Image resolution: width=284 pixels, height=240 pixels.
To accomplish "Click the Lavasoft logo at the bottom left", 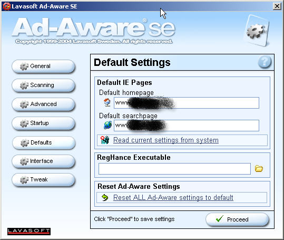I will [x=29, y=232].
